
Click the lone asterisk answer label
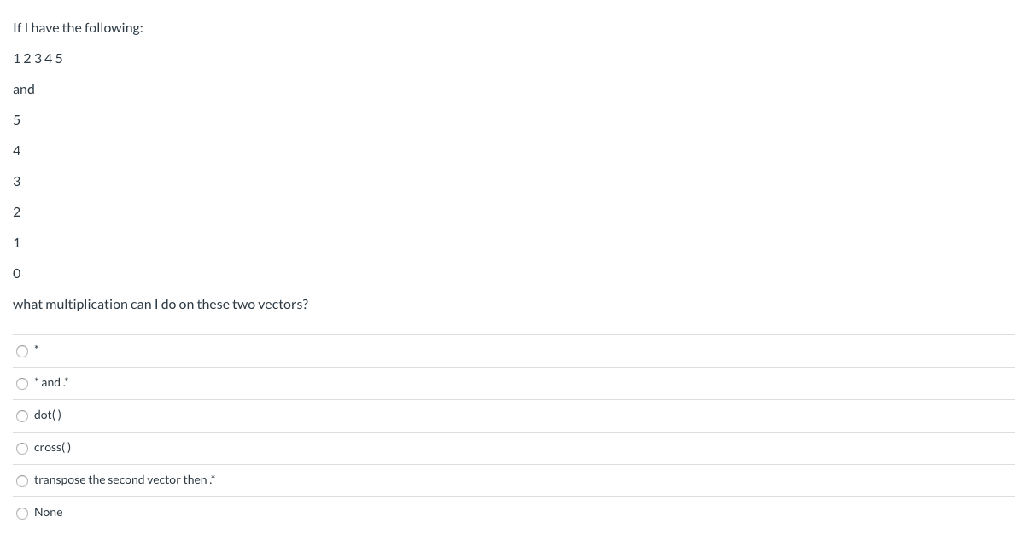point(38,350)
